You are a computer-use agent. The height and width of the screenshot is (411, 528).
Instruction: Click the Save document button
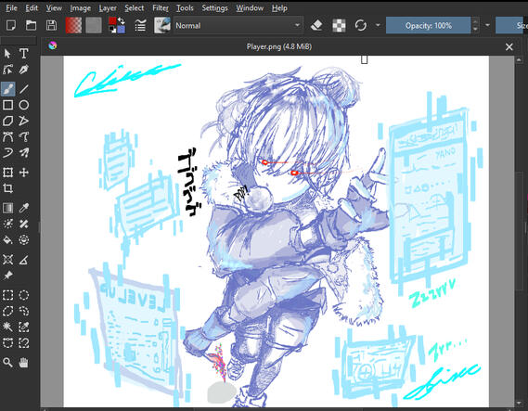[52, 26]
